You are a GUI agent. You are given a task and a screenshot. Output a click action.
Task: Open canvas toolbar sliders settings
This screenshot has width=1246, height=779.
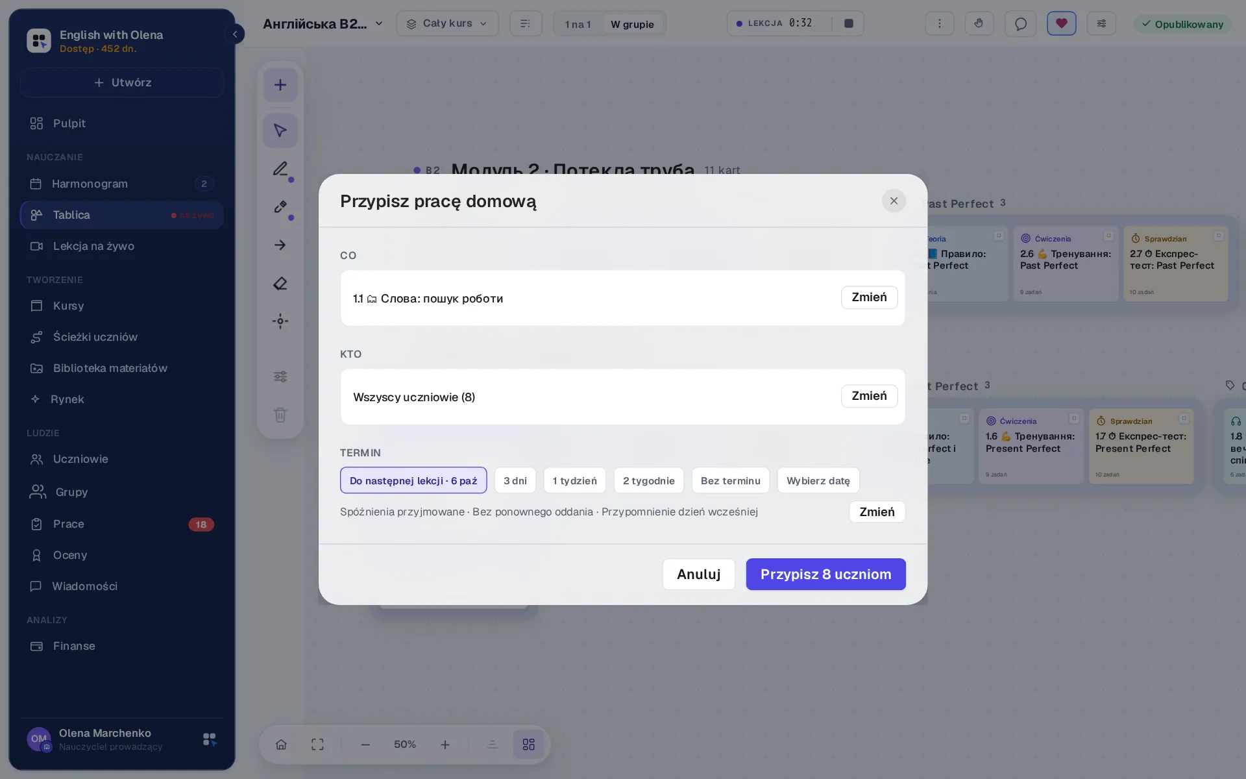[280, 377]
